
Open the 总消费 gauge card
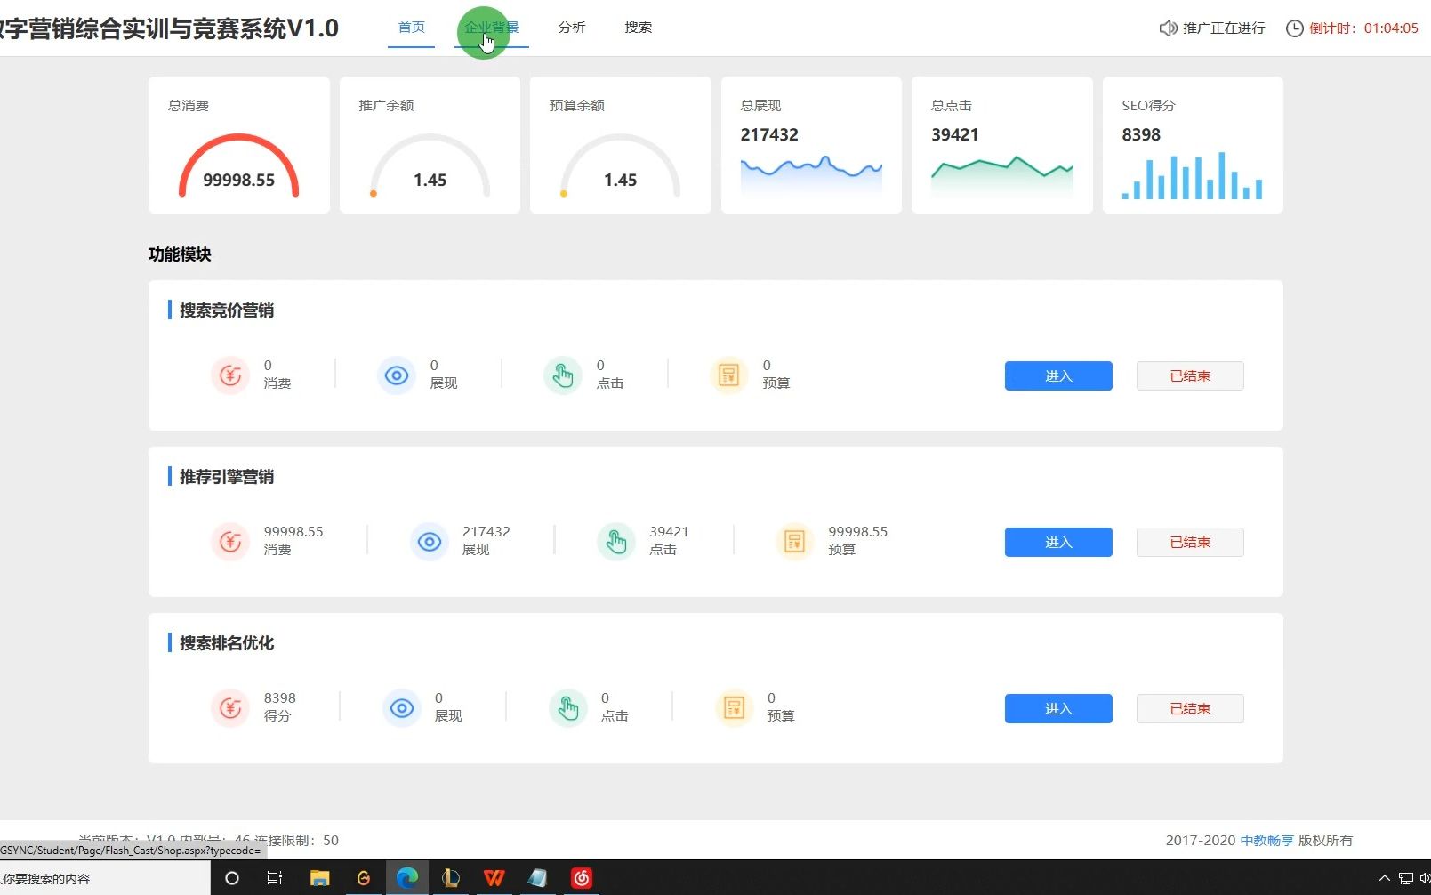click(238, 145)
